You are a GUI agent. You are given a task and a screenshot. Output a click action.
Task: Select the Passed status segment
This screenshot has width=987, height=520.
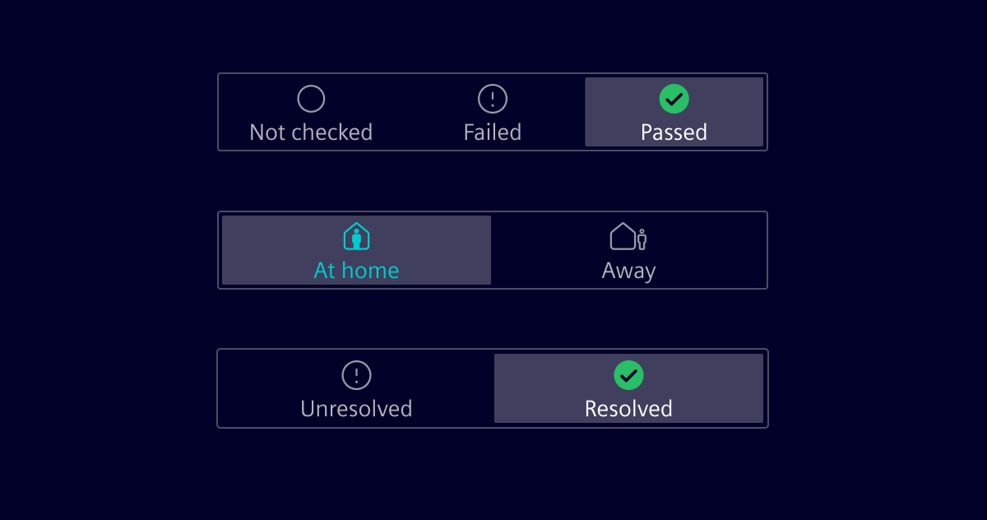click(x=674, y=112)
